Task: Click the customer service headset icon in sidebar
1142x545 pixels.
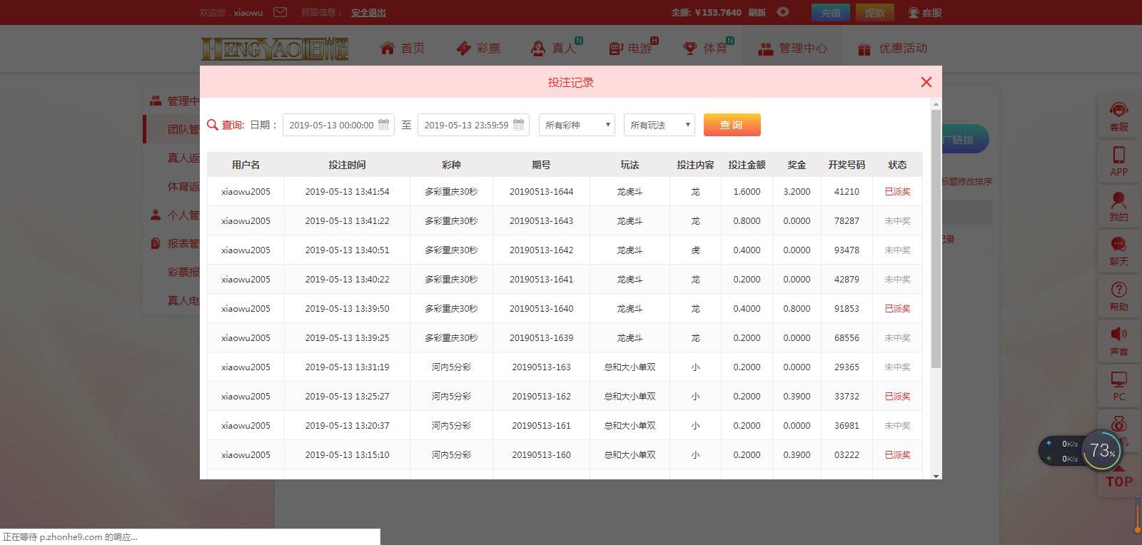Action: pyautogui.click(x=1118, y=111)
